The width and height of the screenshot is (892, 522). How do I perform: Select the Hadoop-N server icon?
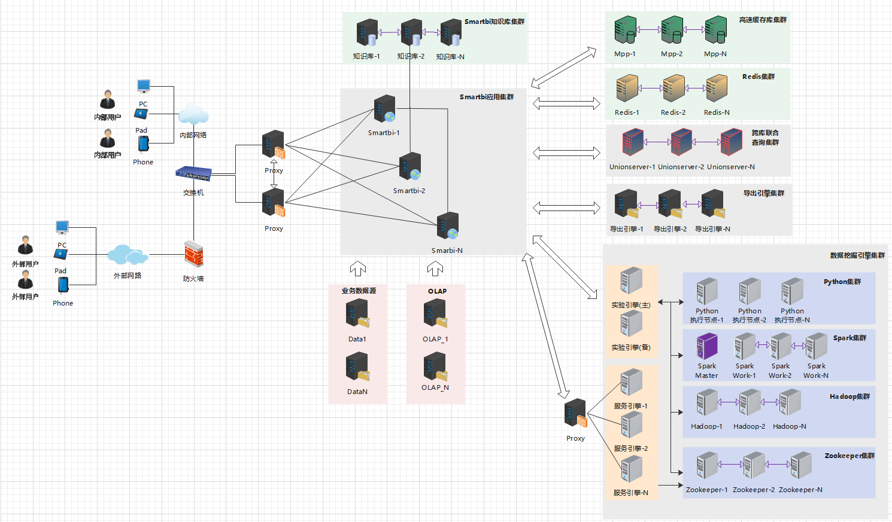(790, 403)
